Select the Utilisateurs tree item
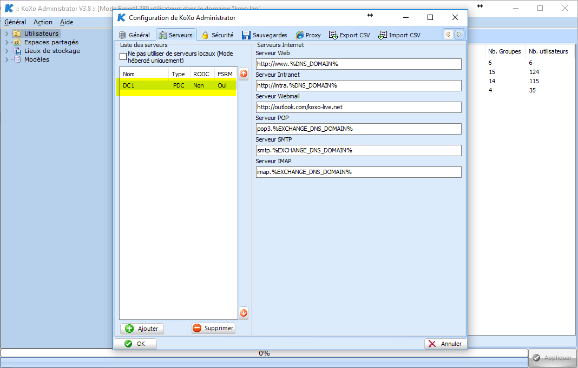578x368 pixels. [x=41, y=34]
